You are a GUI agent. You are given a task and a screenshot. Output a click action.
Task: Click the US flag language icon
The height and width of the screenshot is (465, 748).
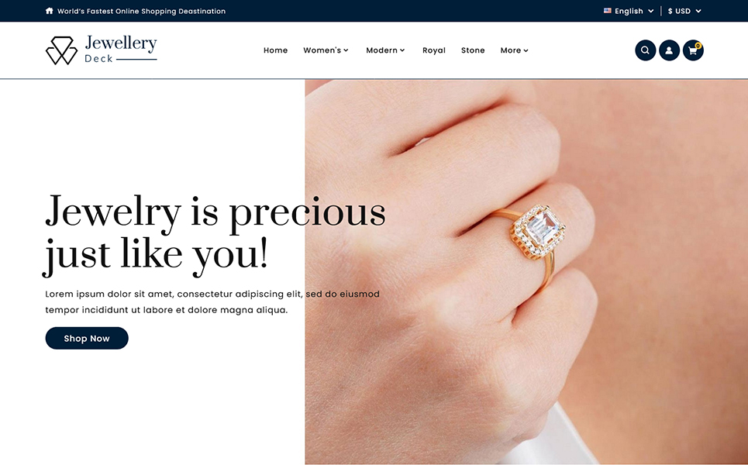point(607,11)
